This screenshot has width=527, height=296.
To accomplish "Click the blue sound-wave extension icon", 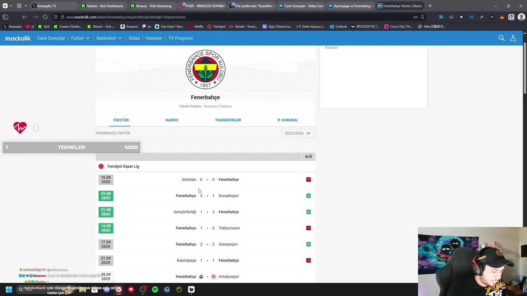I will [471, 17].
